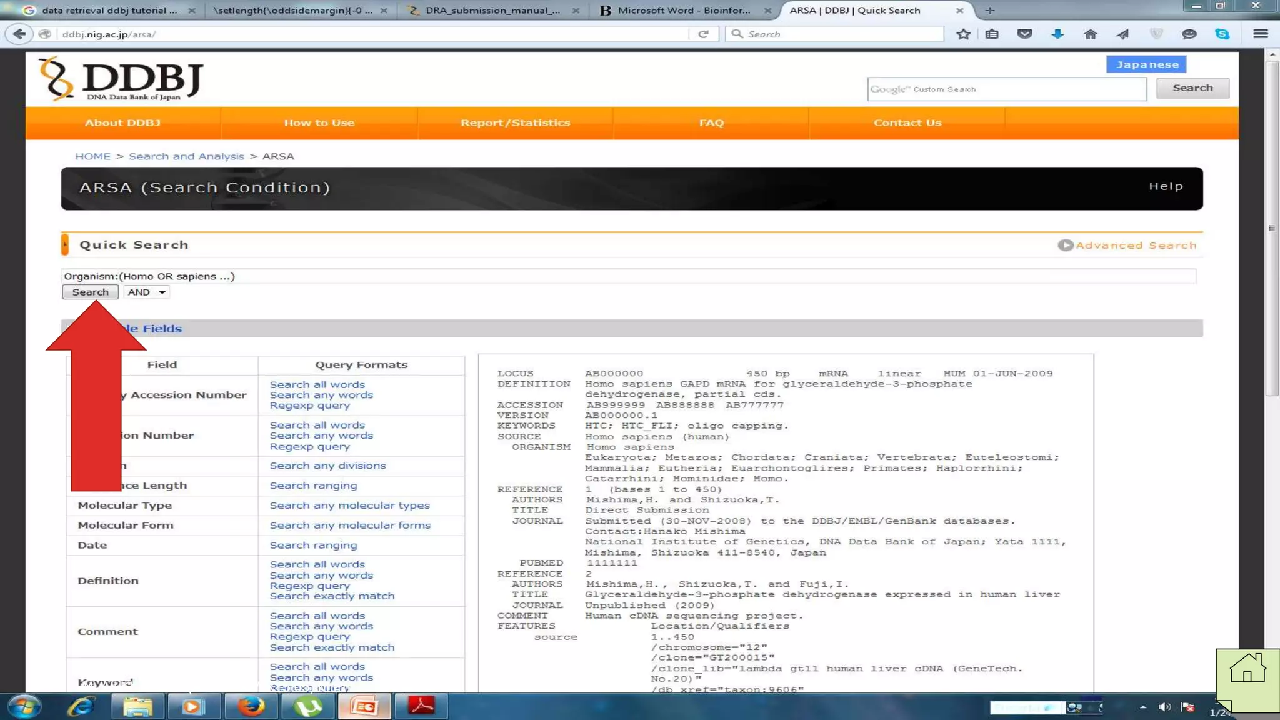Click the Skype toolbar icon
The width and height of the screenshot is (1280, 720).
1222,34
